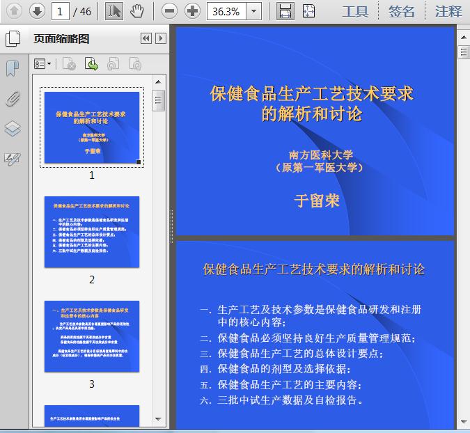Click the page number input field
This screenshot has height=433, width=470.
(x=61, y=11)
